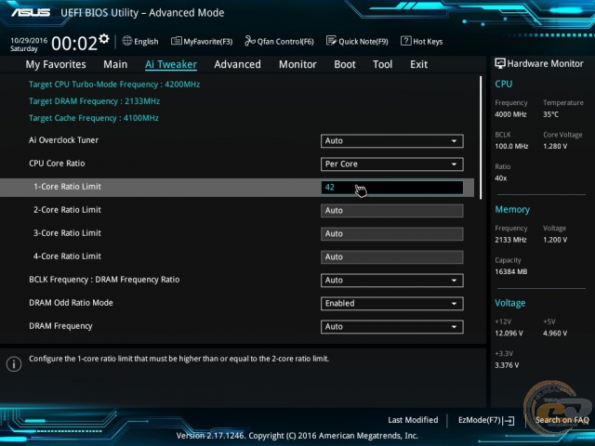Click +5V reading 4.960 V

555,333
